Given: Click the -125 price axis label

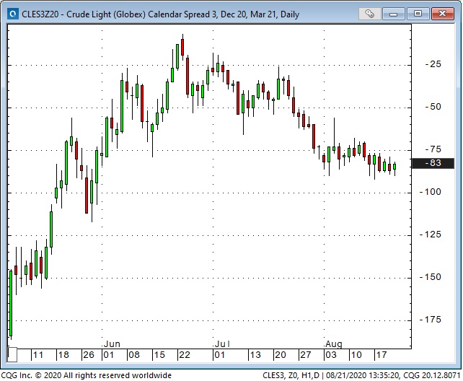Looking at the screenshot, I should tap(431, 235).
